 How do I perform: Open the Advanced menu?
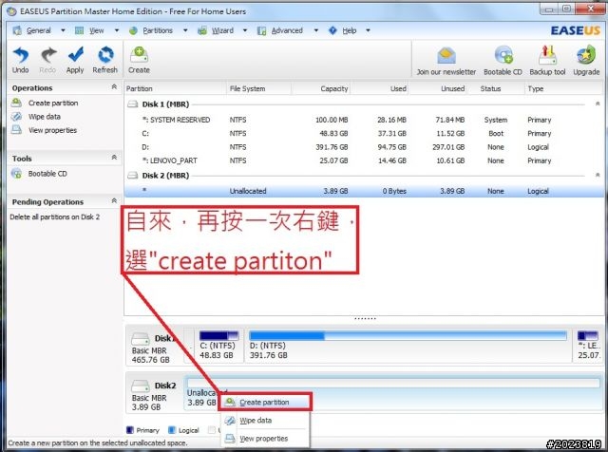click(287, 30)
